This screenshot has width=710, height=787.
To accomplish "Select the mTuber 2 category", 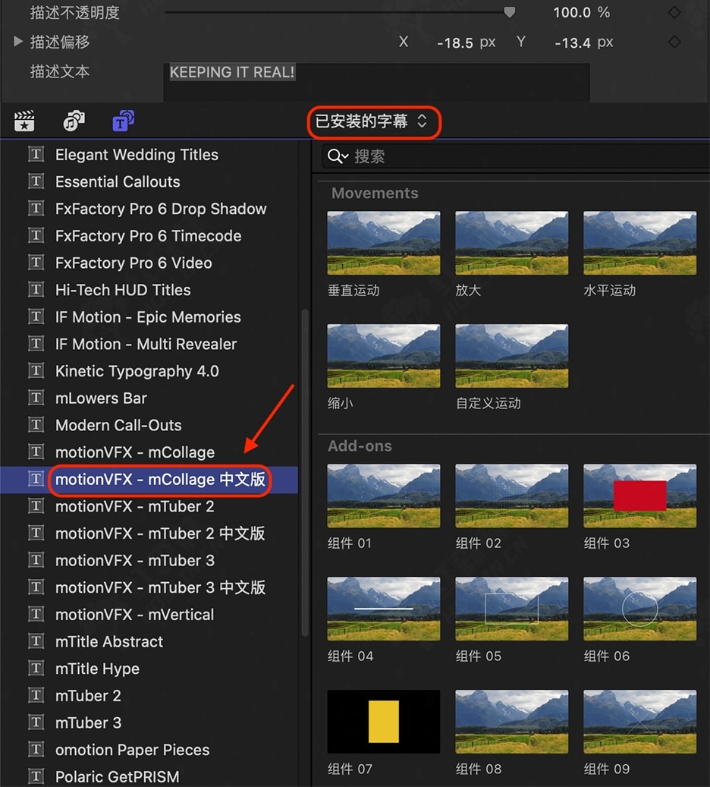I will pos(88,696).
